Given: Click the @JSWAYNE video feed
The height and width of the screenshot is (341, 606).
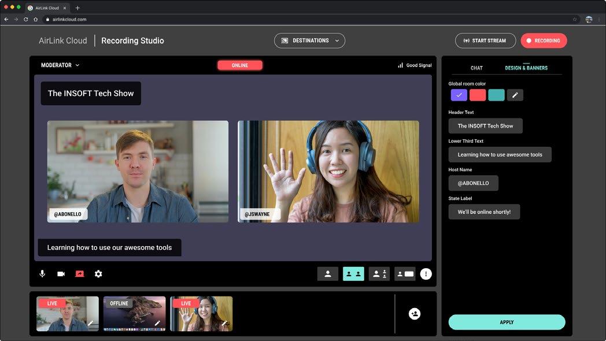Looking at the screenshot, I should click(x=328, y=172).
